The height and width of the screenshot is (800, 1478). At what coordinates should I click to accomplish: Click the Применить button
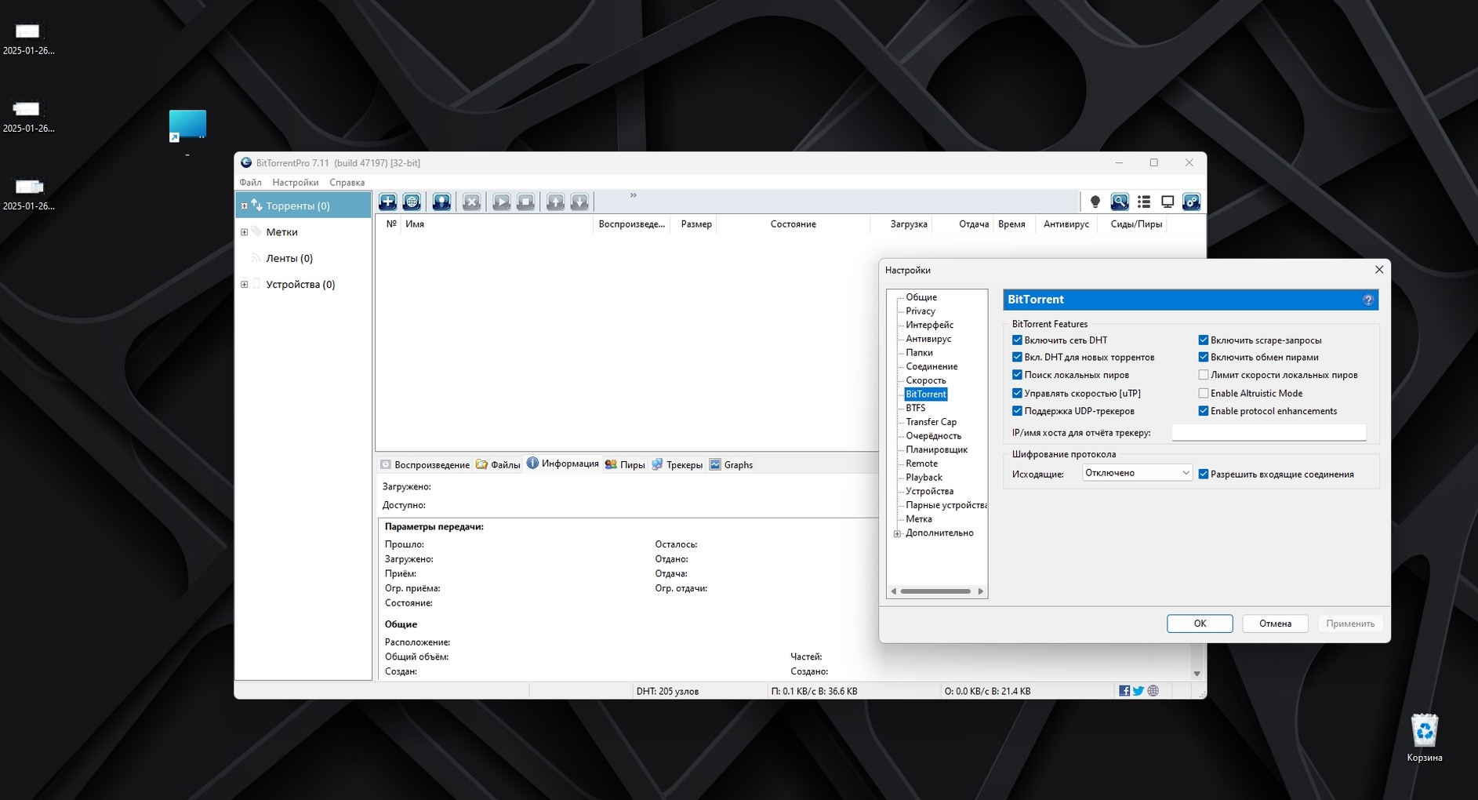(x=1350, y=624)
